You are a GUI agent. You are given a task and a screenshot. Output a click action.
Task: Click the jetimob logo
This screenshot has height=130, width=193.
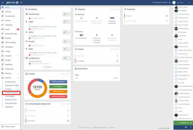tap(12, 2)
